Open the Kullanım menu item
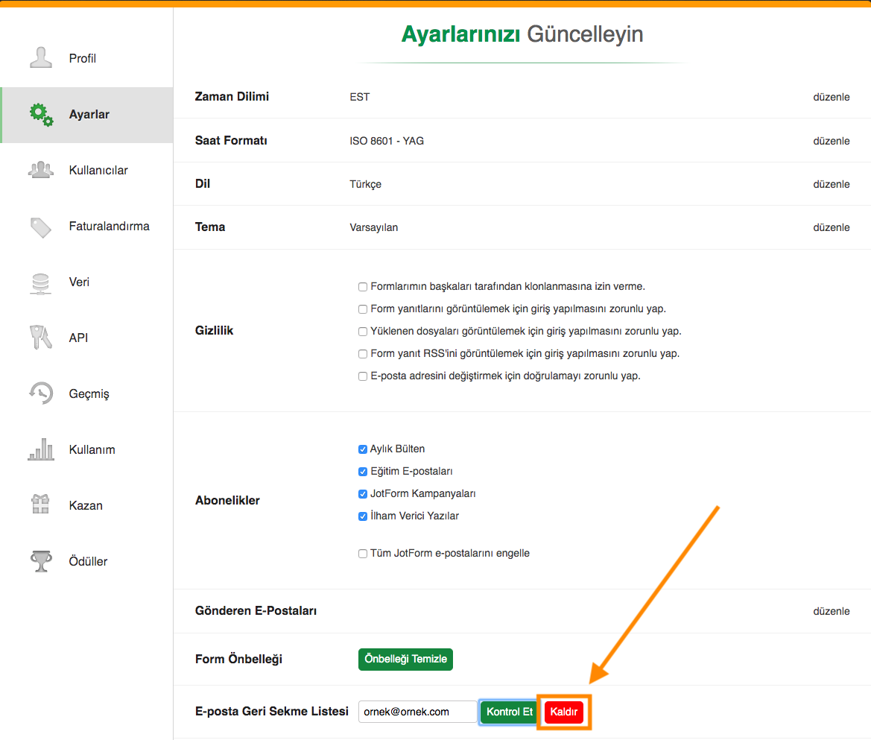 (92, 449)
